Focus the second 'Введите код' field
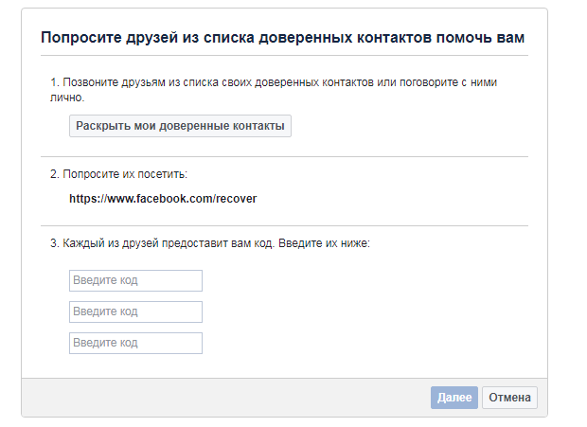Image resolution: width=587 pixels, height=427 pixels. click(135, 311)
